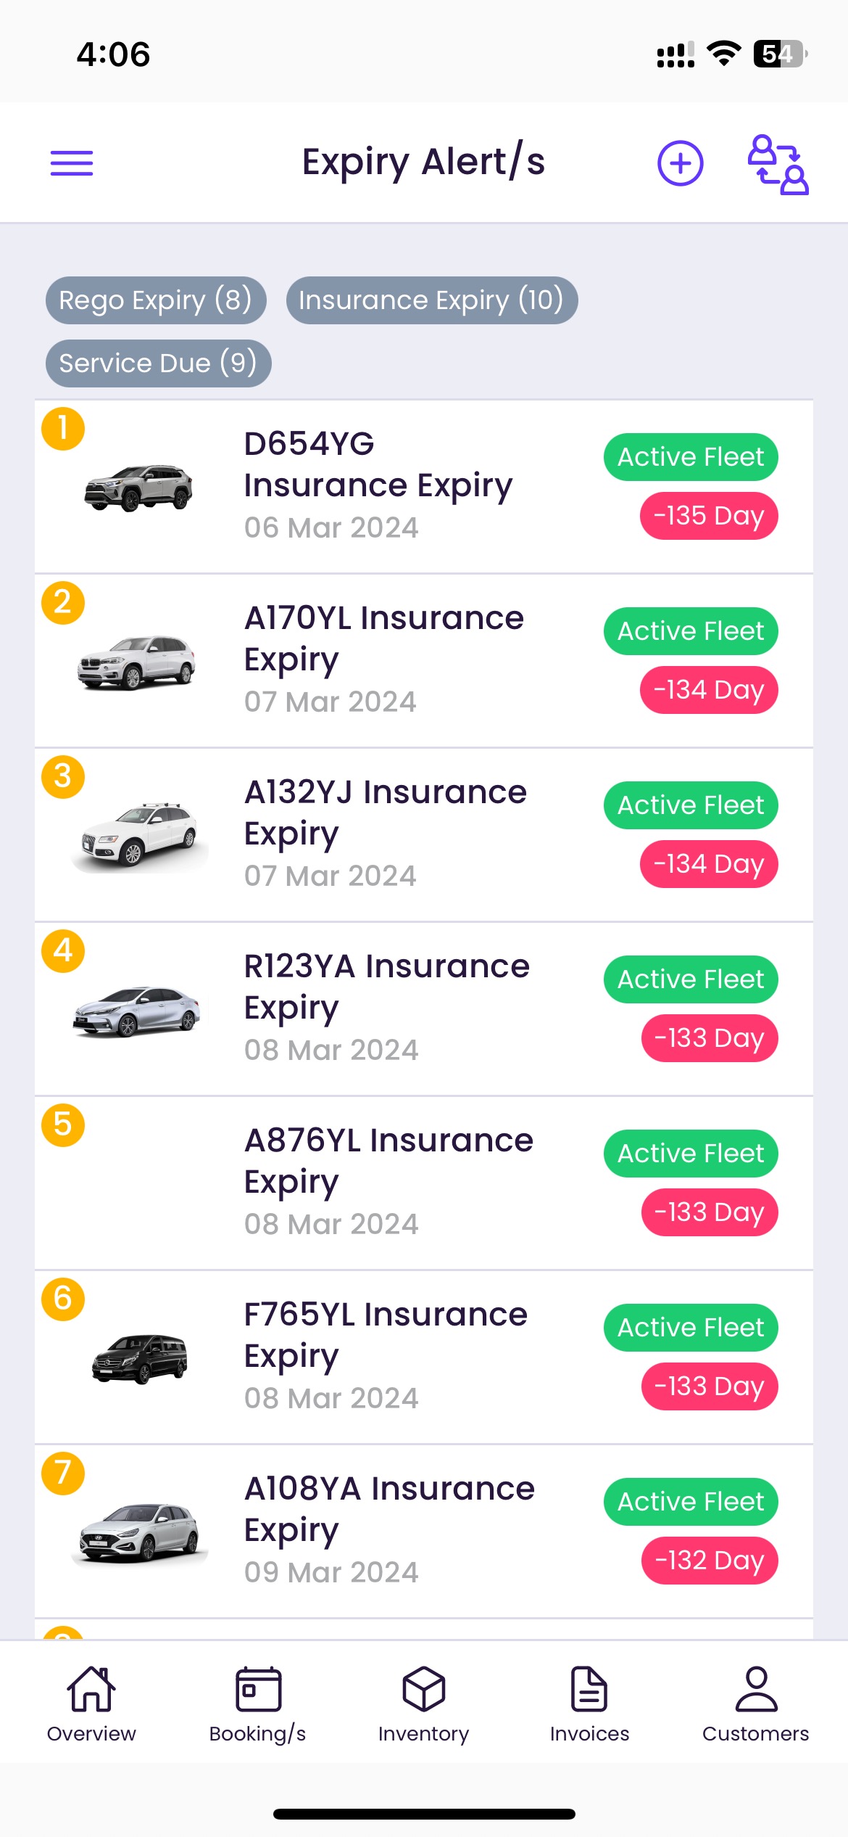Screen dimensions: 848x1837
Task: Open D654YG Insurance Expiry alert
Action: 424,486
